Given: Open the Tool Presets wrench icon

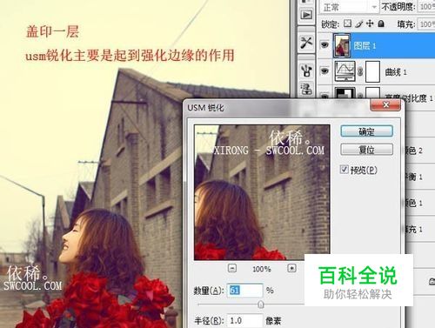Looking at the screenshot, I should (306, 43).
